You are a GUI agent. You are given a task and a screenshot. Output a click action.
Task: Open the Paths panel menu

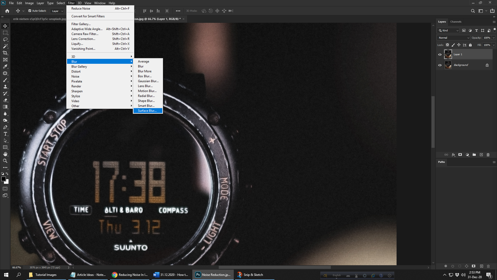(494, 162)
